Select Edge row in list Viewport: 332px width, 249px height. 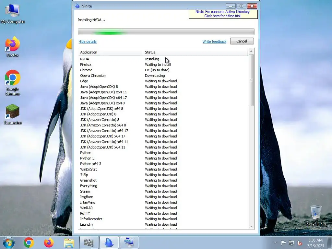163,81
